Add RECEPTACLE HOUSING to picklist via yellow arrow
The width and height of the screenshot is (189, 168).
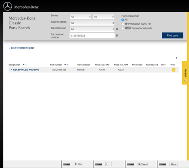(174, 70)
